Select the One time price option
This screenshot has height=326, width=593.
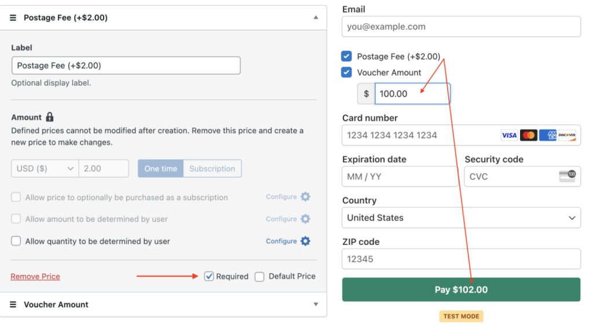[x=160, y=169]
